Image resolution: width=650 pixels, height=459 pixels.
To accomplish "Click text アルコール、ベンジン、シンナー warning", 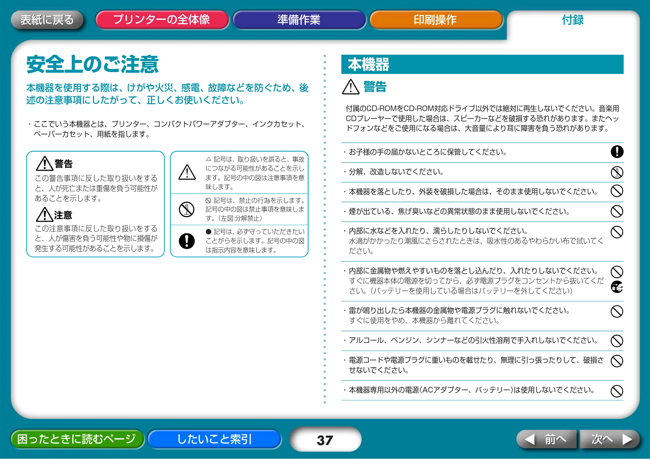I will 473,340.
